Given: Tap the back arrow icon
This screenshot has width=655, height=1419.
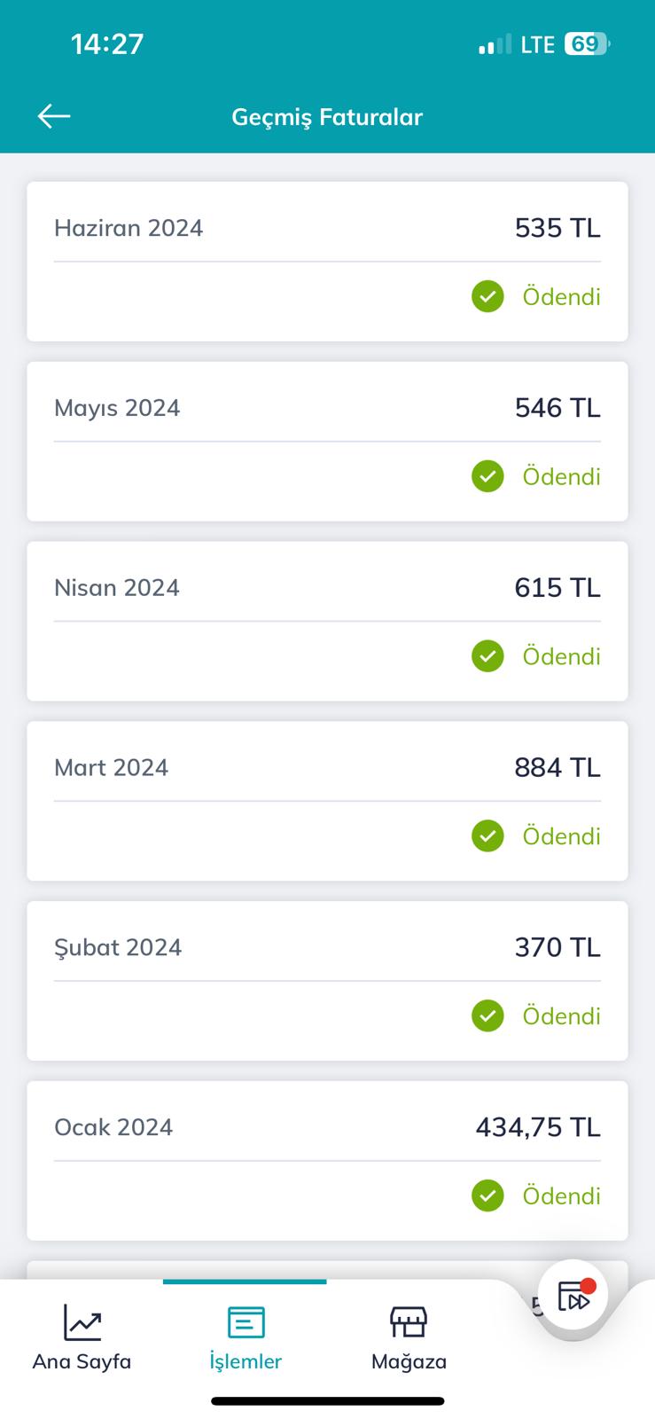Looking at the screenshot, I should [54, 116].
